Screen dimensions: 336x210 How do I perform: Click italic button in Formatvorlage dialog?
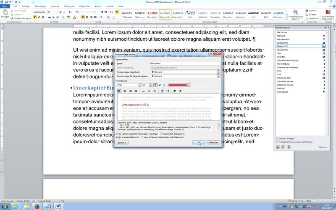[160, 85]
